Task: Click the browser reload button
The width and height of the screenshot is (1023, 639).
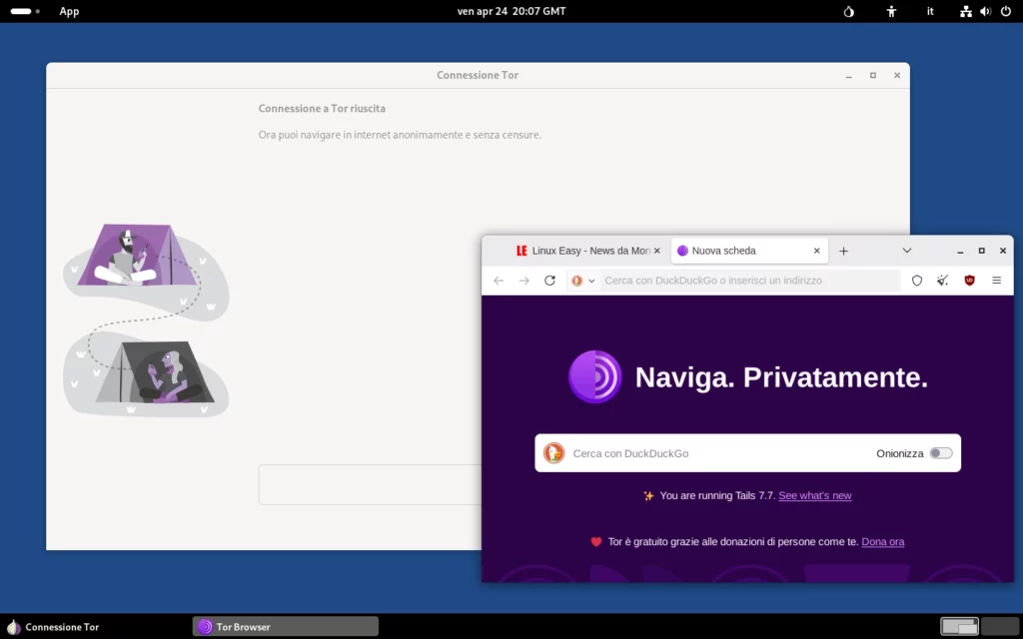Action: click(x=549, y=281)
